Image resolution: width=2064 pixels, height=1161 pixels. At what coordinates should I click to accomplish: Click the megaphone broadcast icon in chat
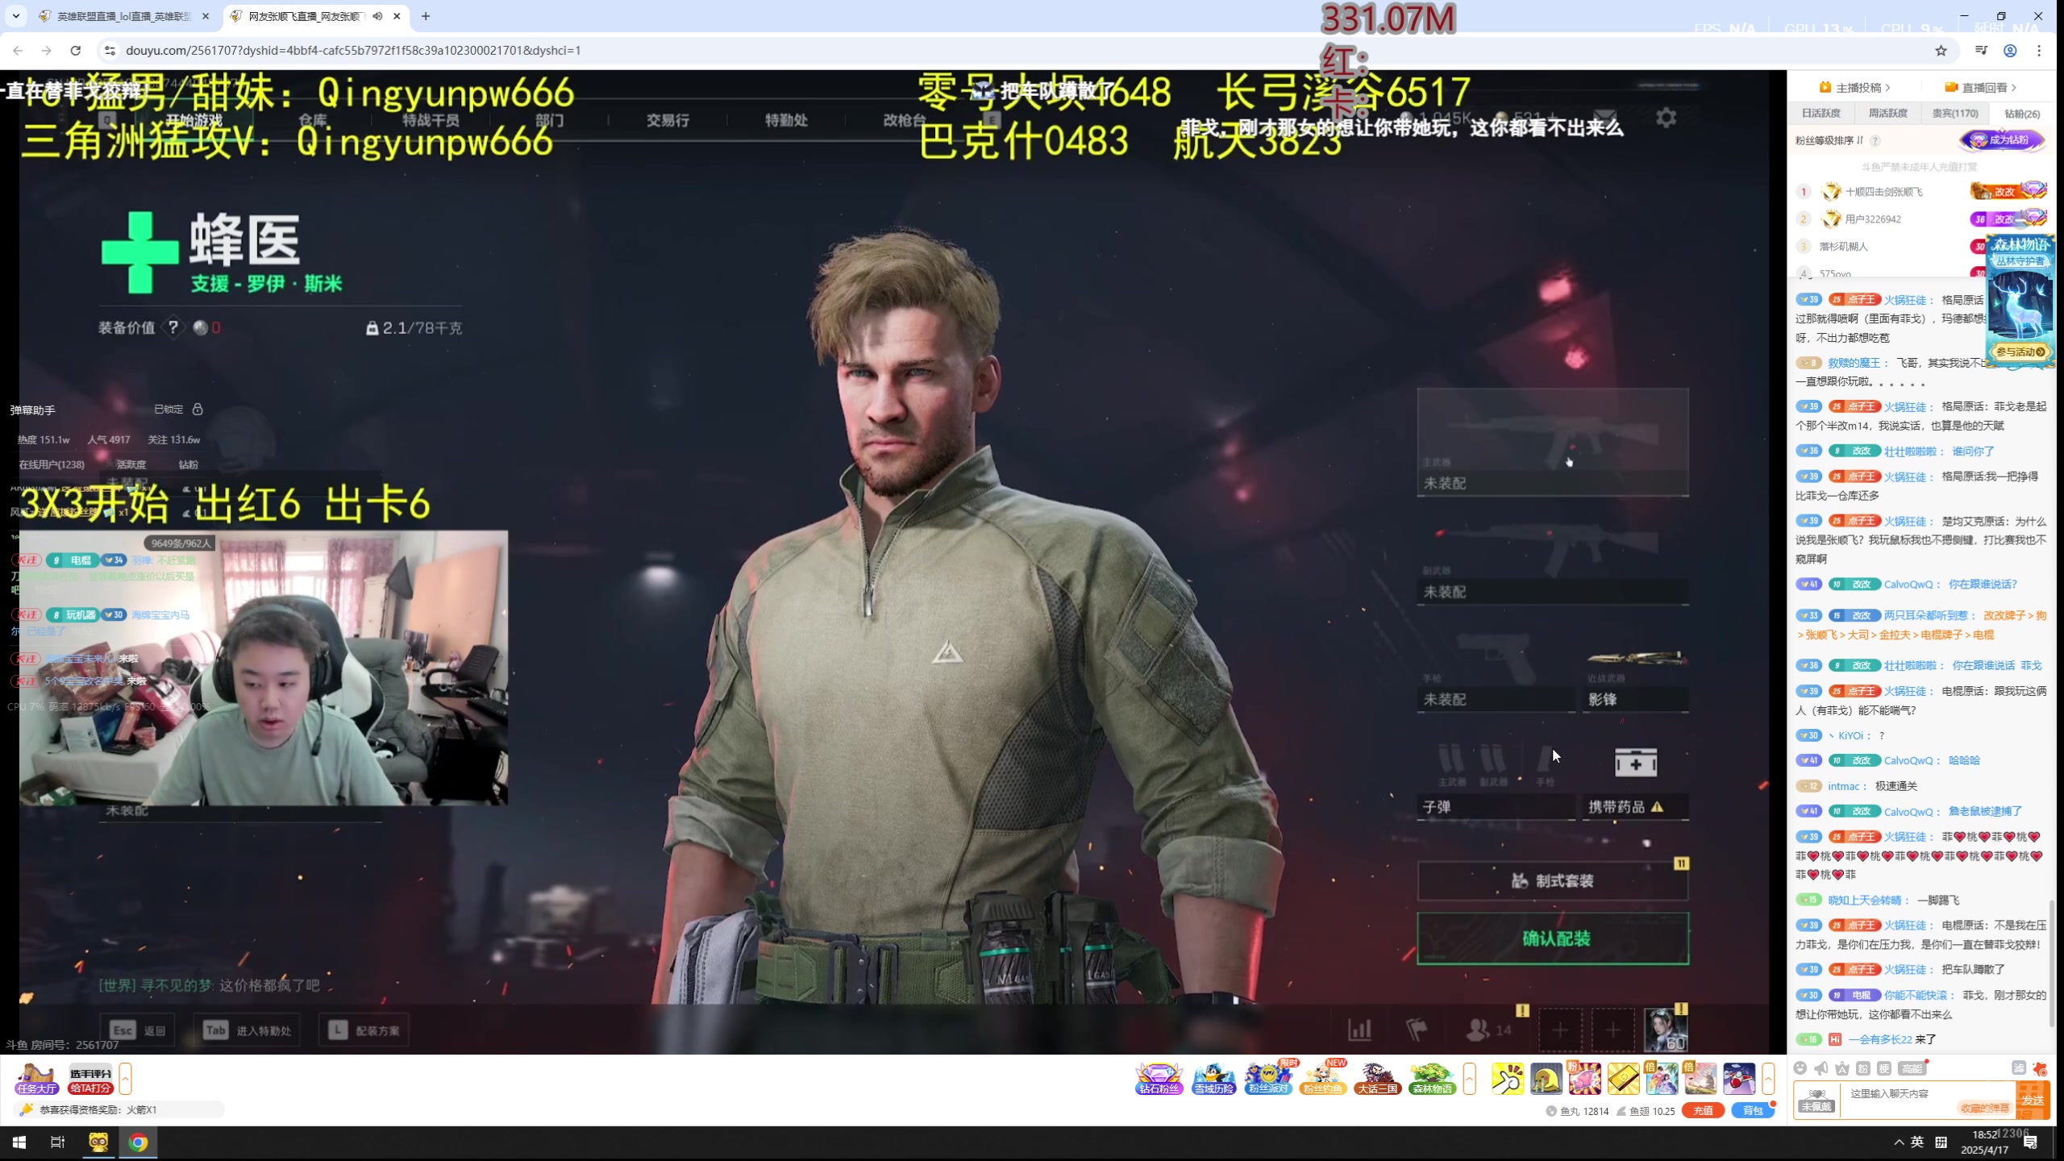(1821, 1068)
